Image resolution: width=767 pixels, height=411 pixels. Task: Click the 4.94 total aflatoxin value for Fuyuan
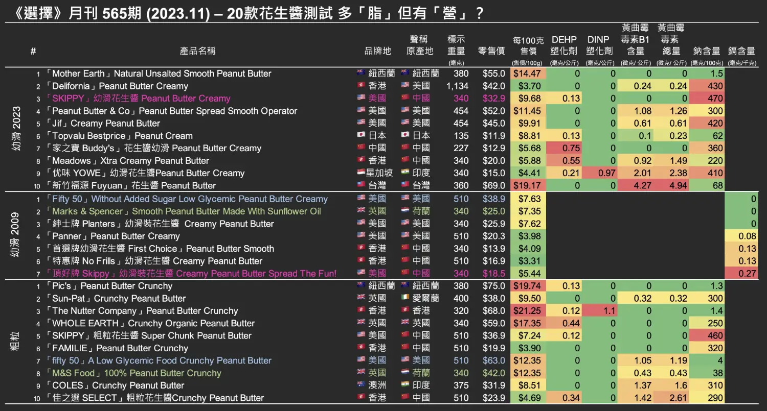[670, 185]
